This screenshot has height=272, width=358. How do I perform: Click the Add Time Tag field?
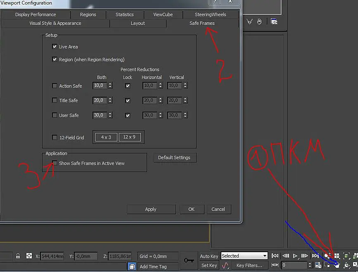pyautogui.click(x=157, y=267)
